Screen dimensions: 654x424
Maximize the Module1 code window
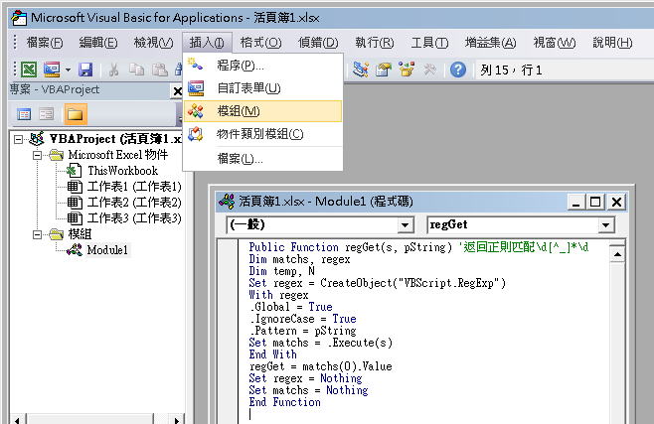click(595, 202)
